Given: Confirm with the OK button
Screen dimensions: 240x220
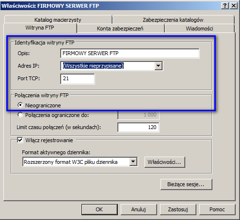Looking at the screenshot, I should tap(99, 209).
